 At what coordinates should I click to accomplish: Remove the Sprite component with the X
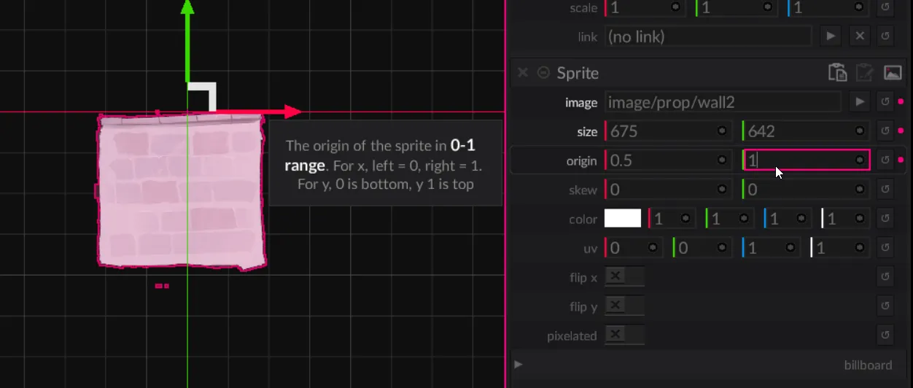tap(522, 72)
